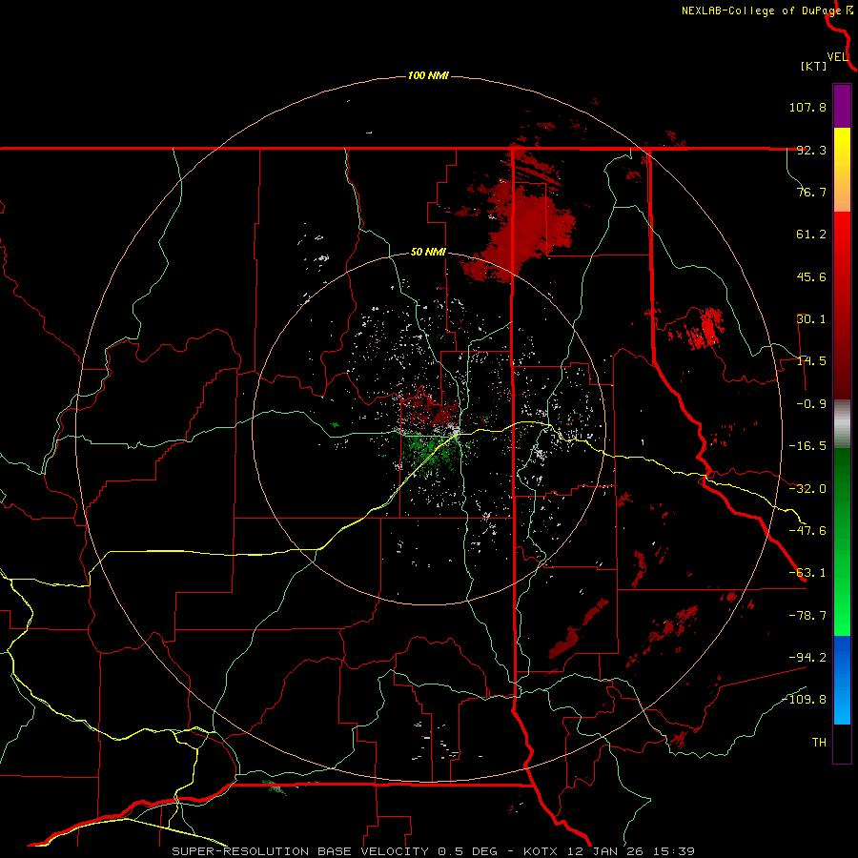This screenshot has height=858, width=858.
Task: Click the -32.0 velocity scale value
Action: pos(807,489)
